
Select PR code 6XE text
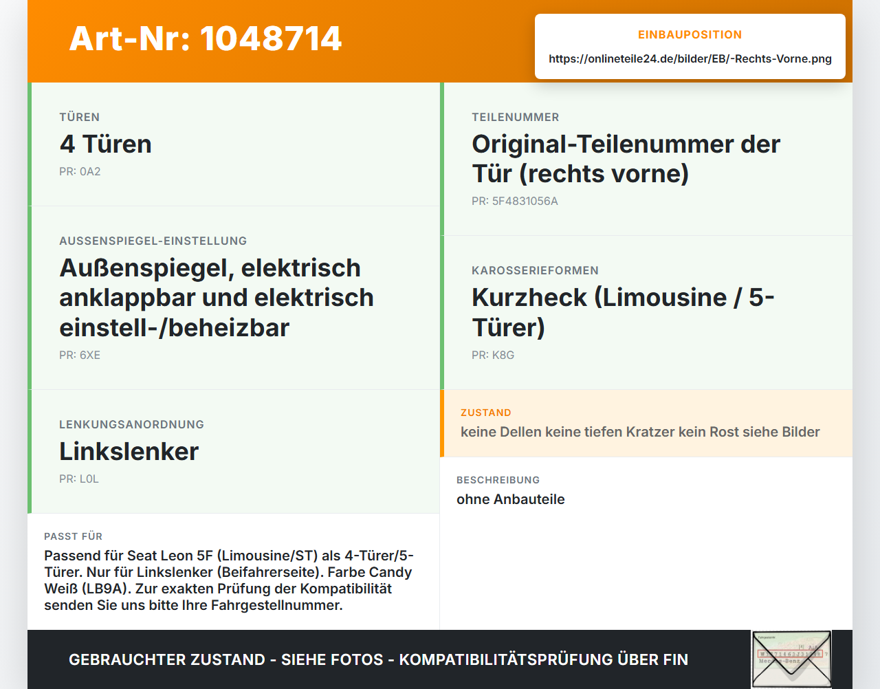80,356
